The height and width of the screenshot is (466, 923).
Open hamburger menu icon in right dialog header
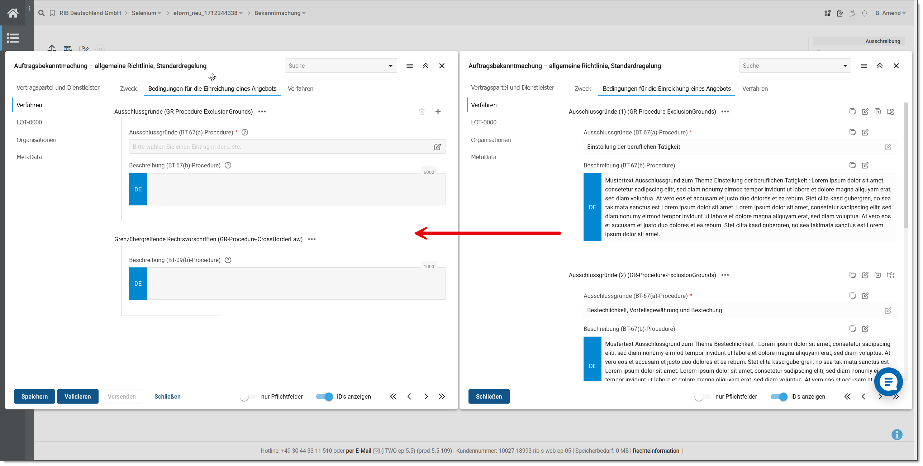click(x=864, y=66)
